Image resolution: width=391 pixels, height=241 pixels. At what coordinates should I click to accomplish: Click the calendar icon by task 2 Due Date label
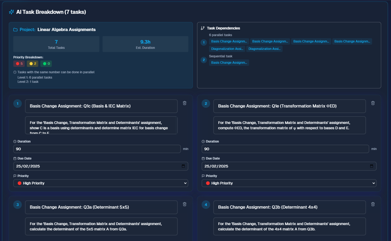click(203, 158)
